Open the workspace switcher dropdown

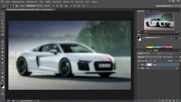pos(168,6)
